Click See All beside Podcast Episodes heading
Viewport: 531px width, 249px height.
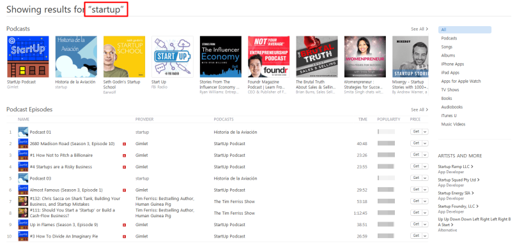coord(419,110)
